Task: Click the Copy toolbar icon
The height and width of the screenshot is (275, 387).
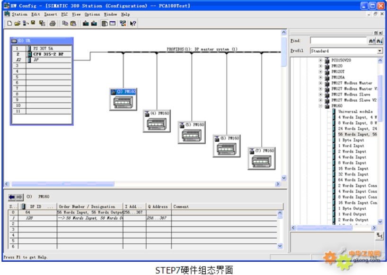Action: [x=65, y=24]
